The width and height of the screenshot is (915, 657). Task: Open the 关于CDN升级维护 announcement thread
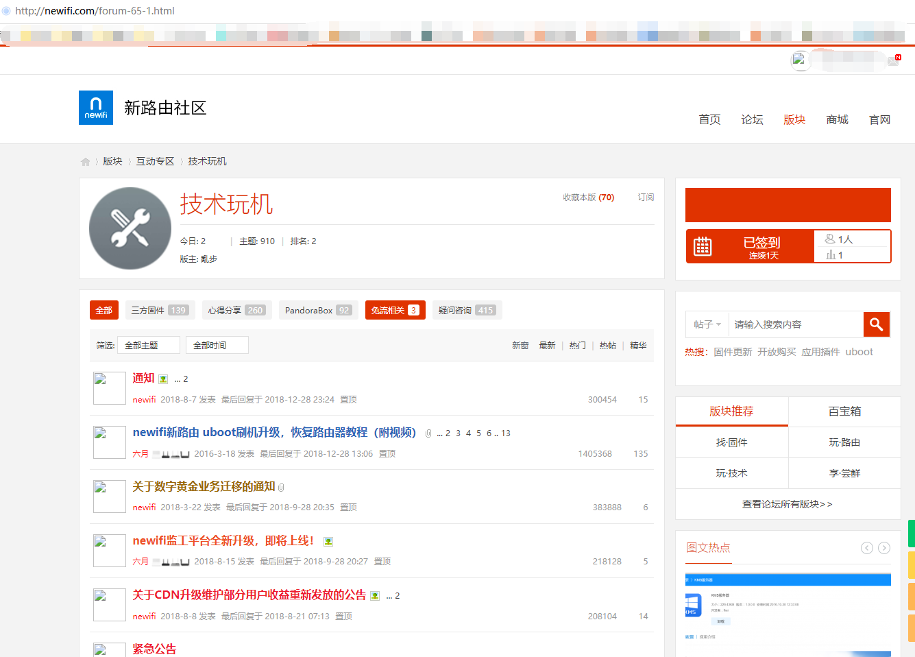point(249,595)
